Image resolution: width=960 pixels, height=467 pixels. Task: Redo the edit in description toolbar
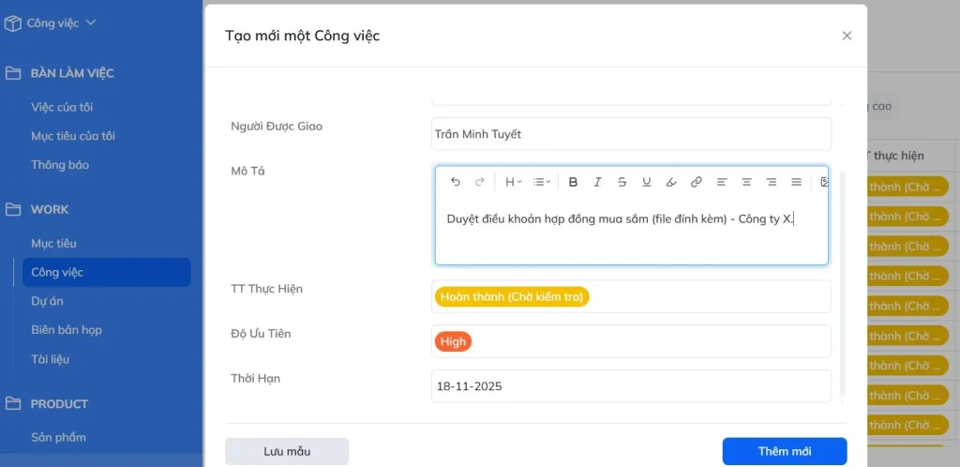(x=480, y=182)
